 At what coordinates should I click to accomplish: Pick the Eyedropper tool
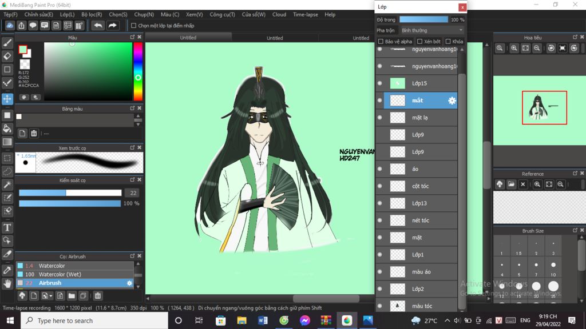coord(7,270)
